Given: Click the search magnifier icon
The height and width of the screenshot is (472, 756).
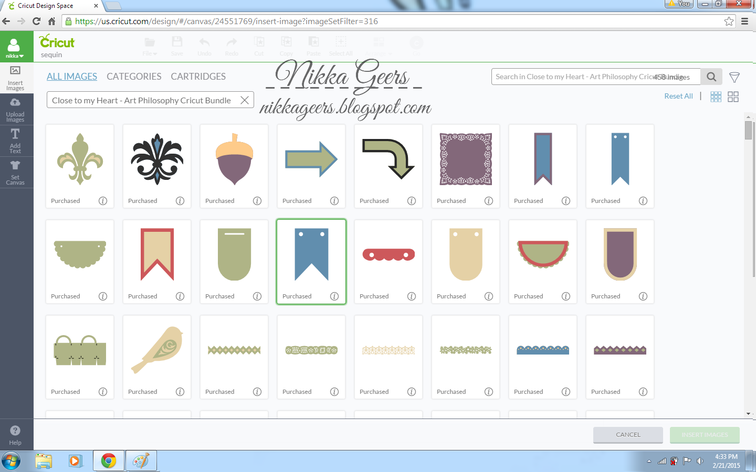Looking at the screenshot, I should (711, 76).
